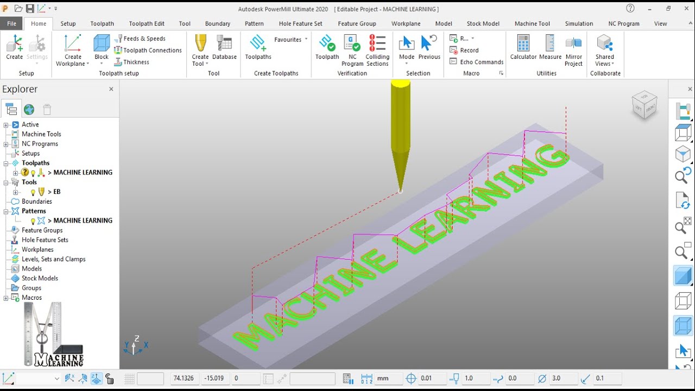Click the view cube in the viewport
Viewport: 695px width, 391px height.
[645, 105]
